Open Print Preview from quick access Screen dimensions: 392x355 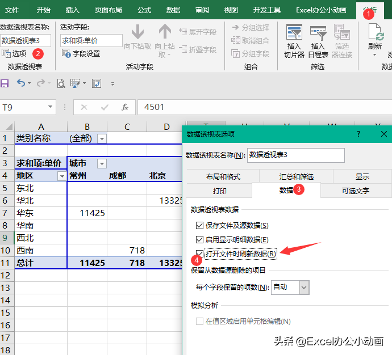coord(61,83)
